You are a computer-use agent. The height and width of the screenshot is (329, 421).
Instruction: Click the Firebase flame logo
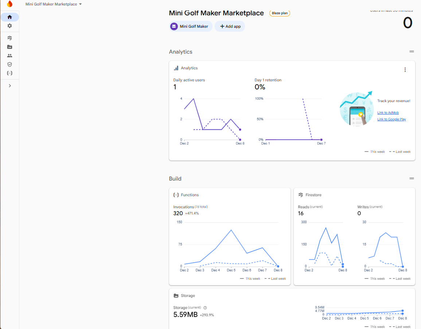(x=10, y=4)
